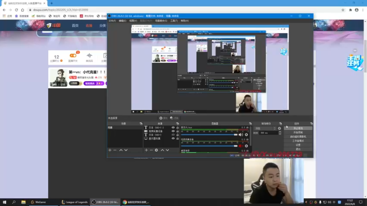367x206 pixels.
Task: Hide the 视频采集设备 source eye icon
Action: pos(173,131)
